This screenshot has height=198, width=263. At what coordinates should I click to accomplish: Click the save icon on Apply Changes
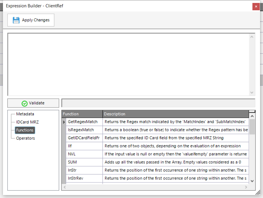pos(16,20)
